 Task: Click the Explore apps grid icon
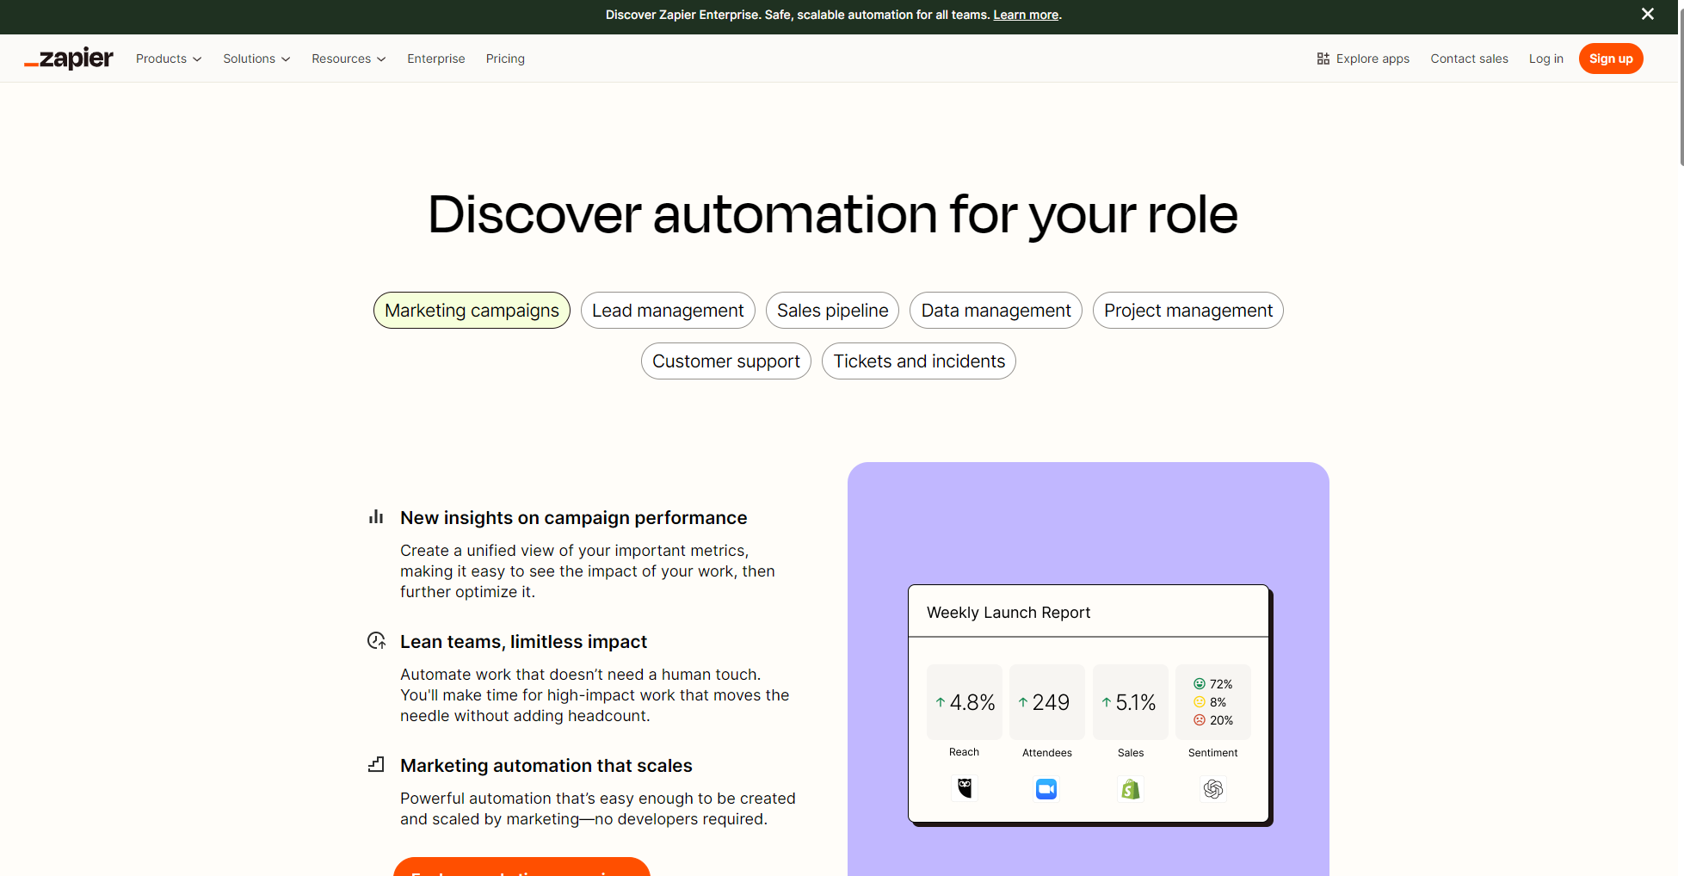[1323, 59]
